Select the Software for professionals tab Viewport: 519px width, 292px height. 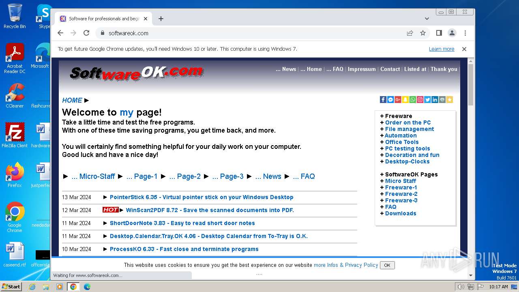(x=103, y=19)
